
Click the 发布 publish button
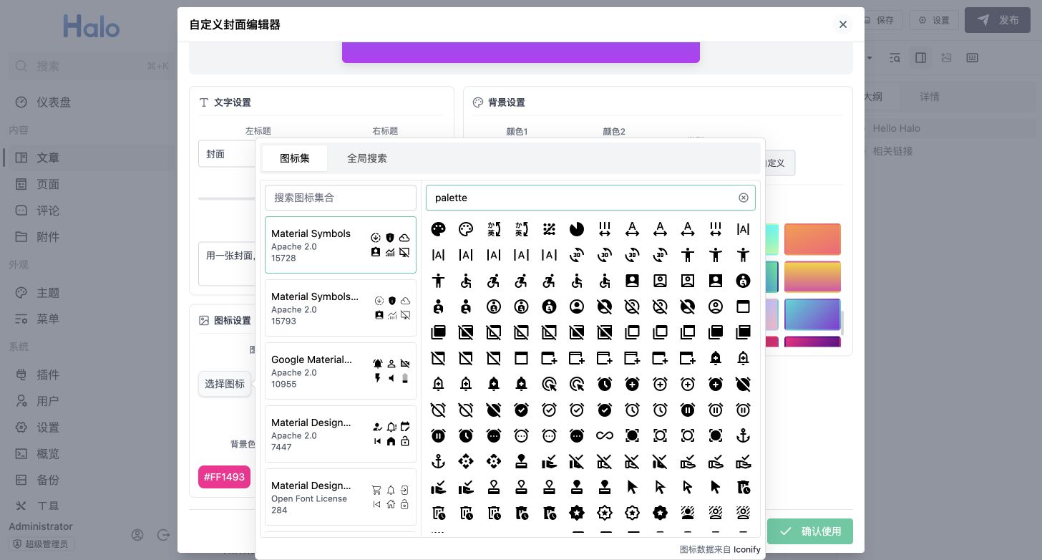point(998,20)
